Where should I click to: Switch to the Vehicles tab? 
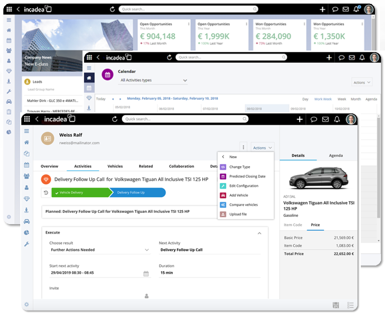(114, 166)
